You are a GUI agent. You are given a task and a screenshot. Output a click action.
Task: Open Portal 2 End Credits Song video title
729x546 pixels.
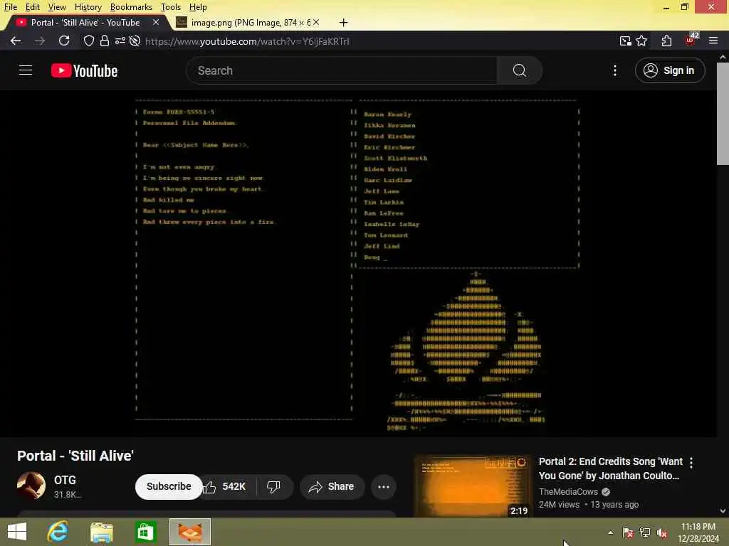610,469
